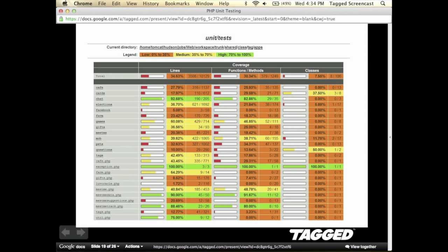
Task: Click the volume speaker icon
Action: coord(265,3)
